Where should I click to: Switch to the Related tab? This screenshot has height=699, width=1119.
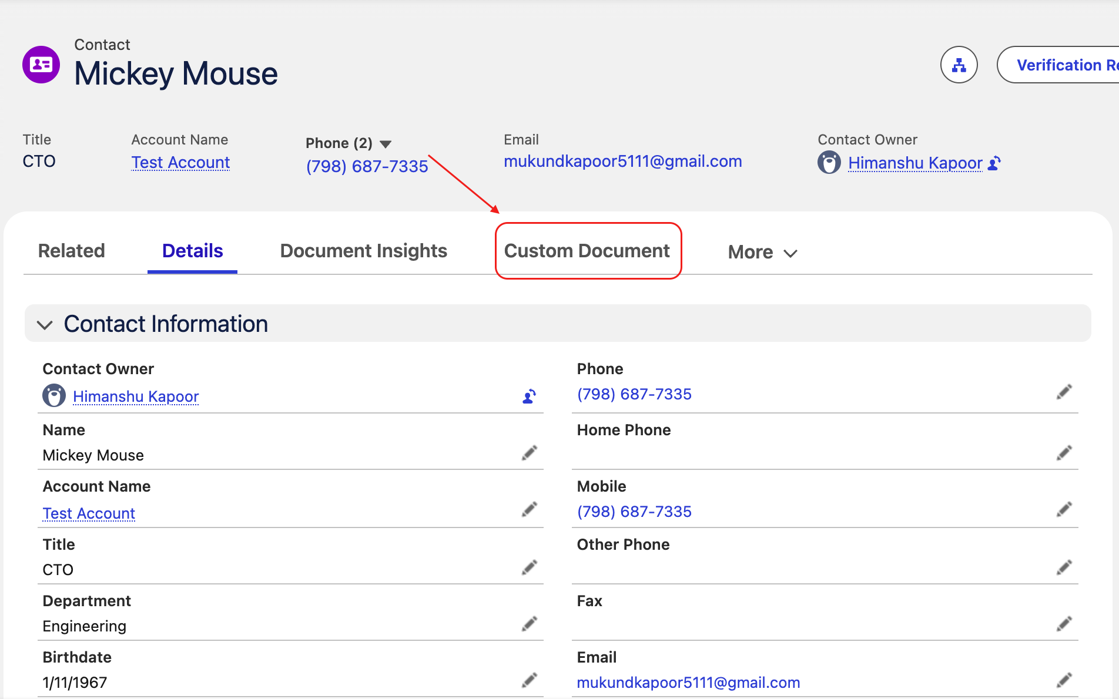[x=71, y=251]
